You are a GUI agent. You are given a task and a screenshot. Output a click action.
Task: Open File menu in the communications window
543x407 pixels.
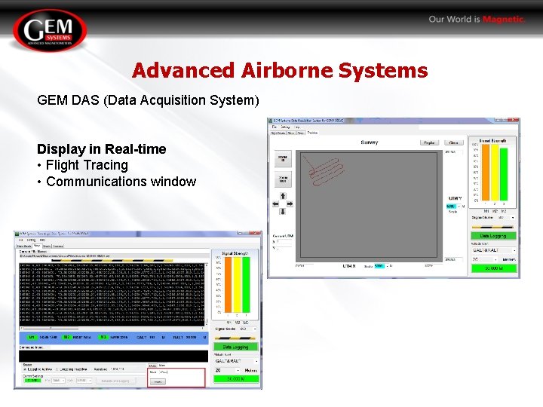tap(21, 240)
